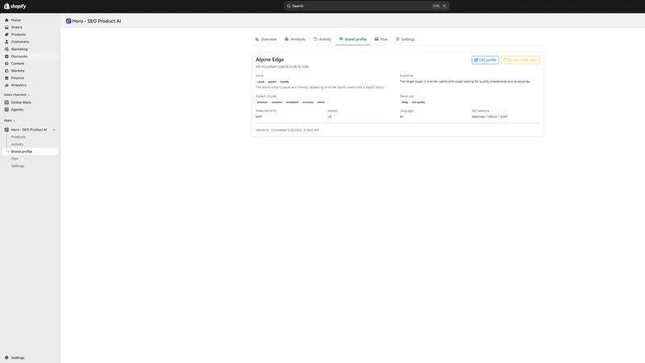Open the Settings tab in the Hero app

(x=406, y=39)
